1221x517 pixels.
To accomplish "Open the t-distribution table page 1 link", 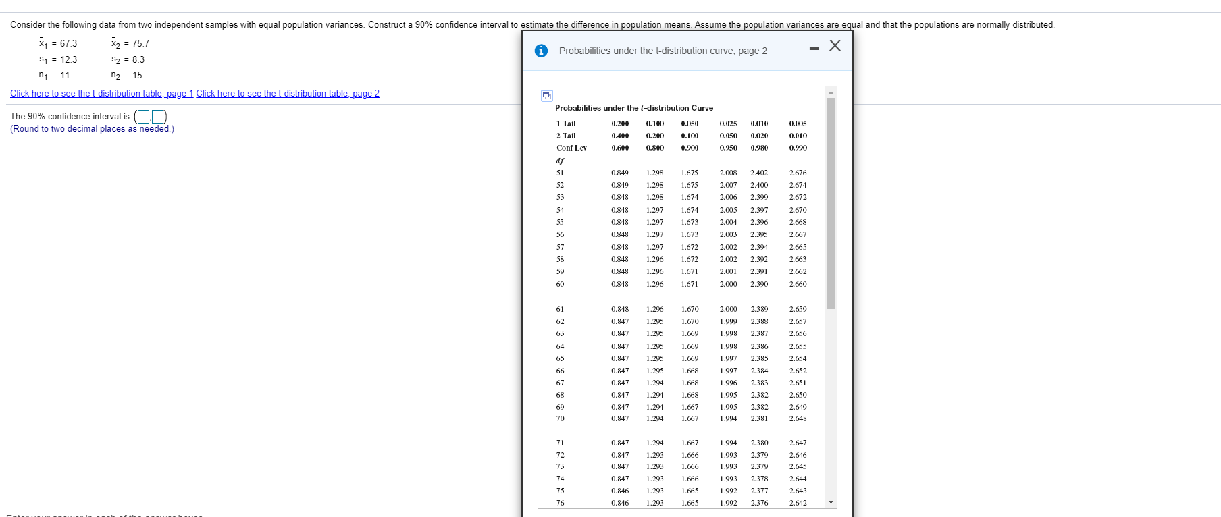I will pyautogui.click(x=102, y=94).
